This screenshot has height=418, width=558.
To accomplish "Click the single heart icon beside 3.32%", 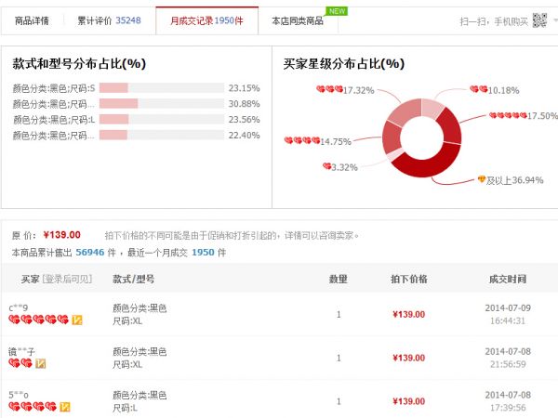I will pyautogui.click(x=327, y=166).
